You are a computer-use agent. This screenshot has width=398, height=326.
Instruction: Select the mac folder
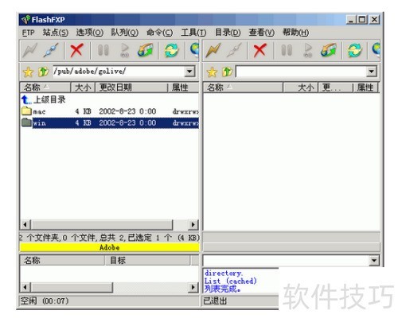coord(39,111)
